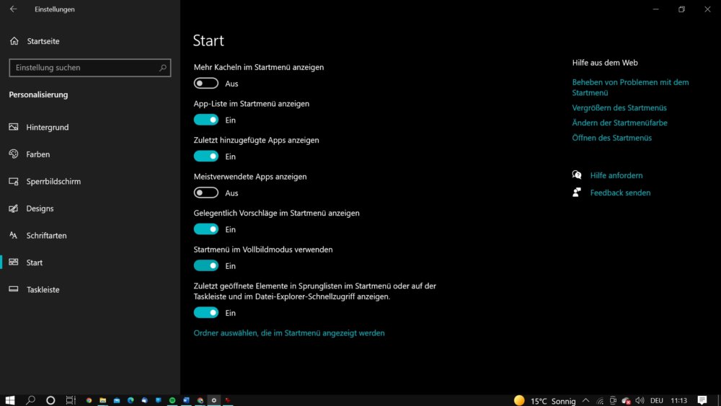This screenshot has width=721, height=406.
Task: Select the Start entry in the sidebar
Action: 35,262
